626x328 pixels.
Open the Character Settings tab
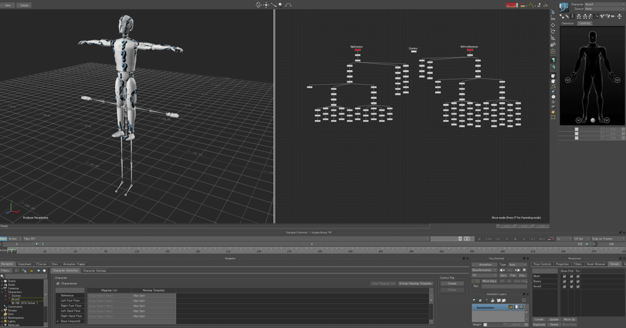[95, 270]
